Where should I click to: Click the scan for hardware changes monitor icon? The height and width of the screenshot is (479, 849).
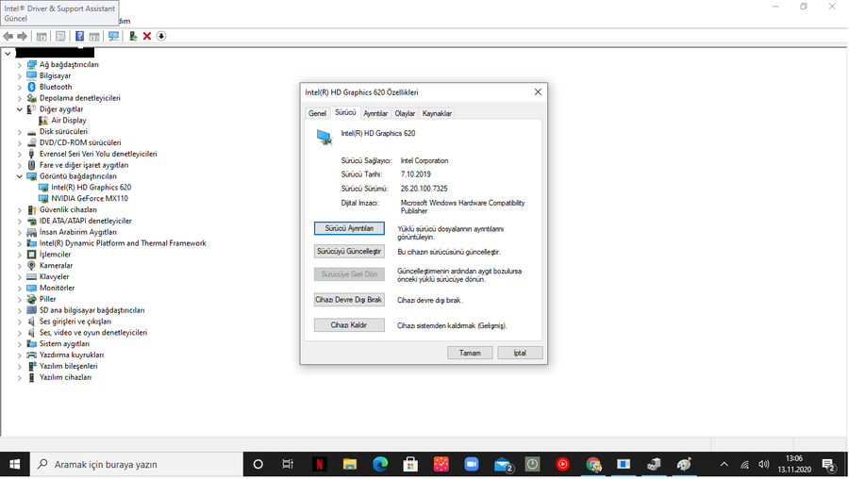113,36
